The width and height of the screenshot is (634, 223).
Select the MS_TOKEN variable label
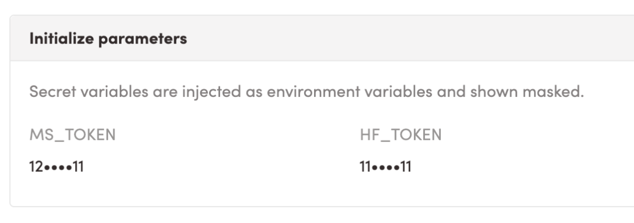click(72, 135)
